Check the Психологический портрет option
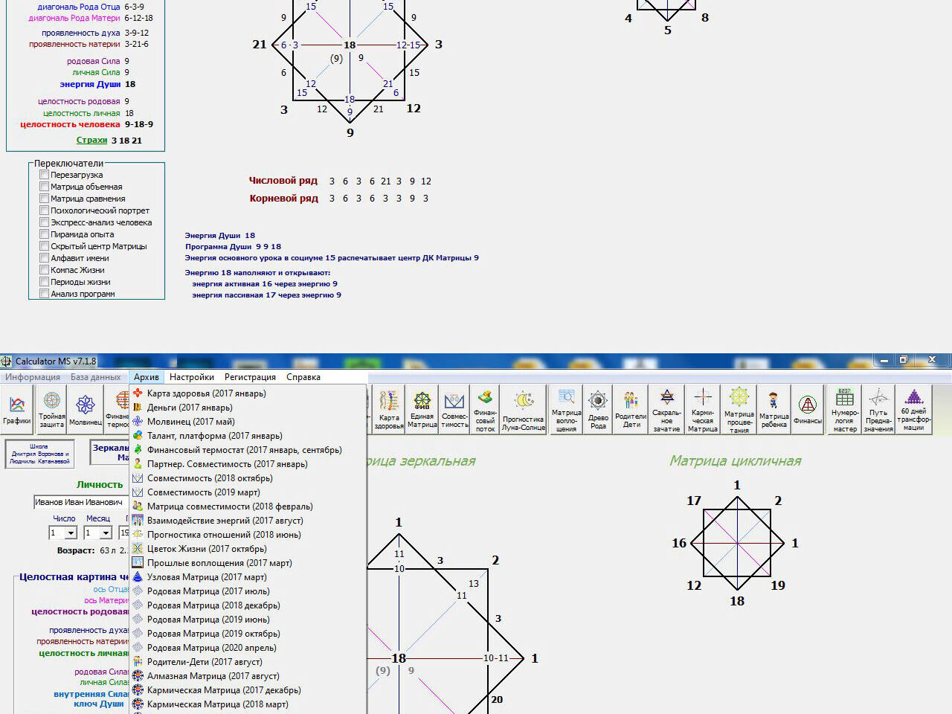Viewport: 952px width, 714px height. click(x=44, y=210)
